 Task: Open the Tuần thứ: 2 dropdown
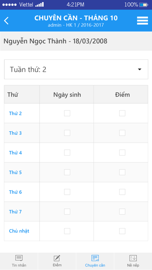click(76, 69)
